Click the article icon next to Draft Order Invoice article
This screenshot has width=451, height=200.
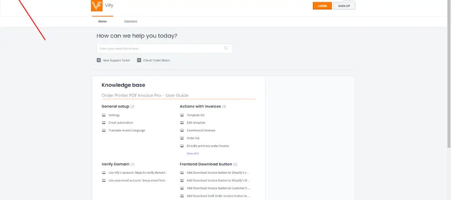pos(182,196)
